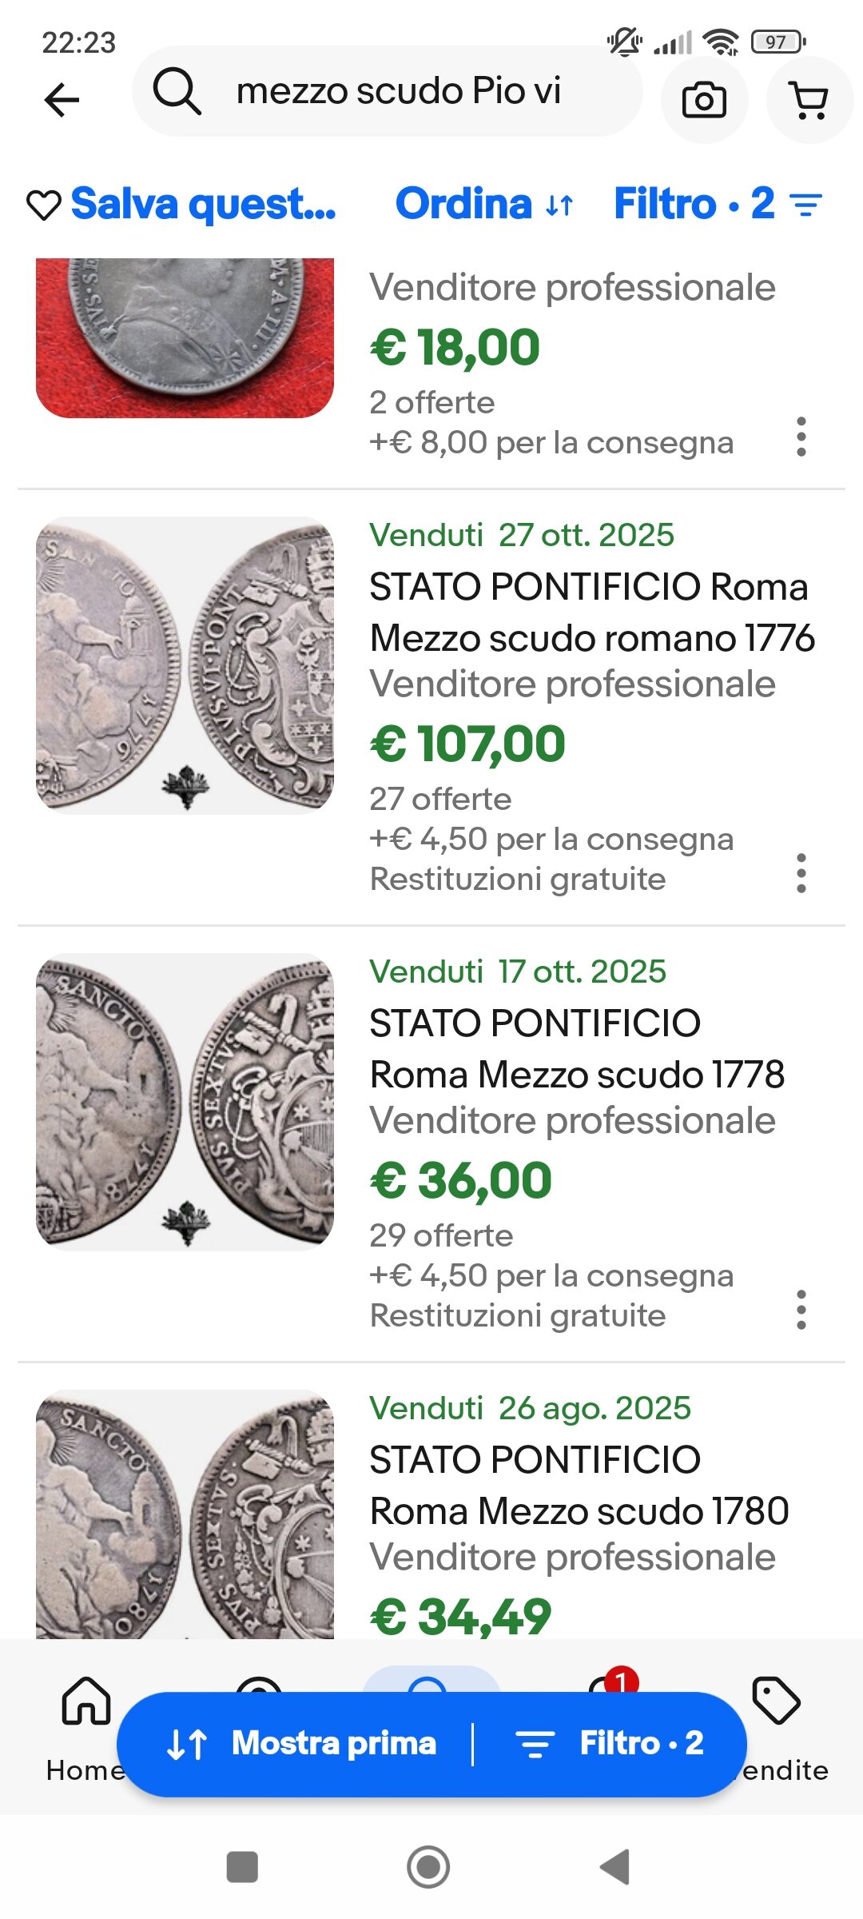Tap search field with mezzo scudo Pio vi
Image resolution: width=863 pixels, height=1919 pixels.
coord(400,91)
